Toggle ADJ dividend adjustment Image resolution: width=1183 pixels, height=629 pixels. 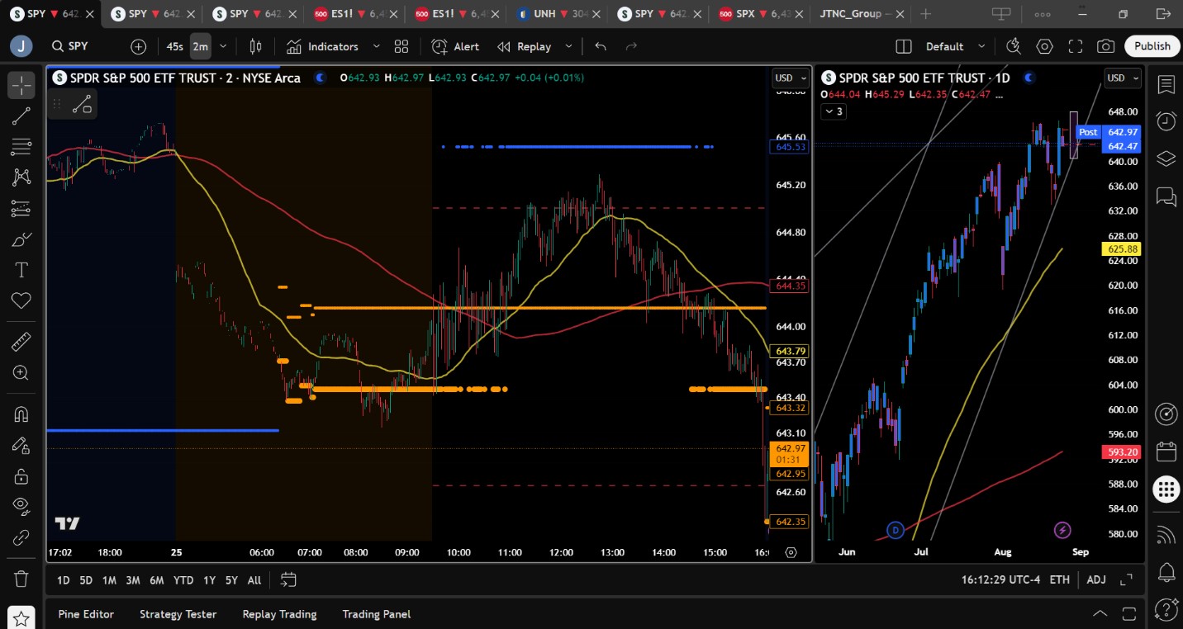pyautogui.click(x=1096, y=579)
